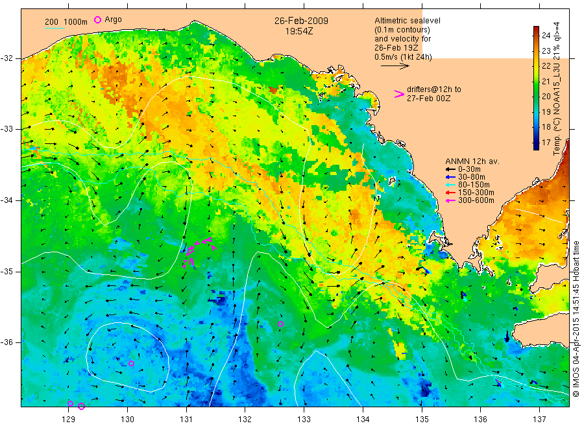Click the 129 longitude axis label
This screenshot has width=584, height=428.
click(x=69, y=420)
